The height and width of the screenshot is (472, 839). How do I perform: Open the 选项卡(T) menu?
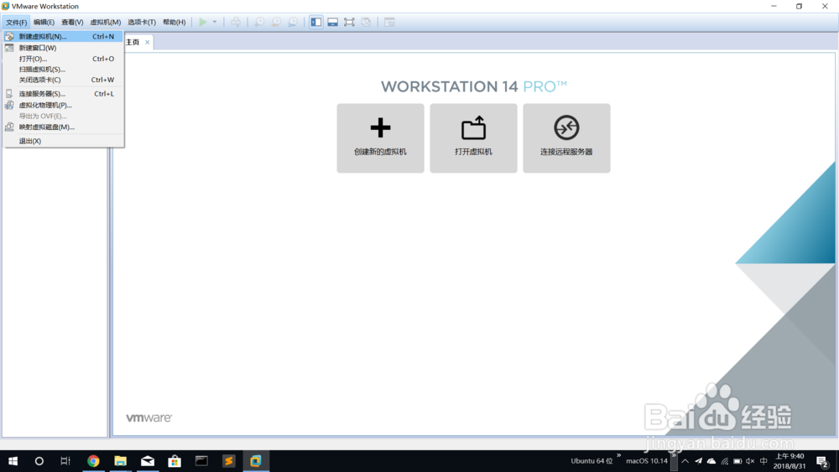click(142, 23)
